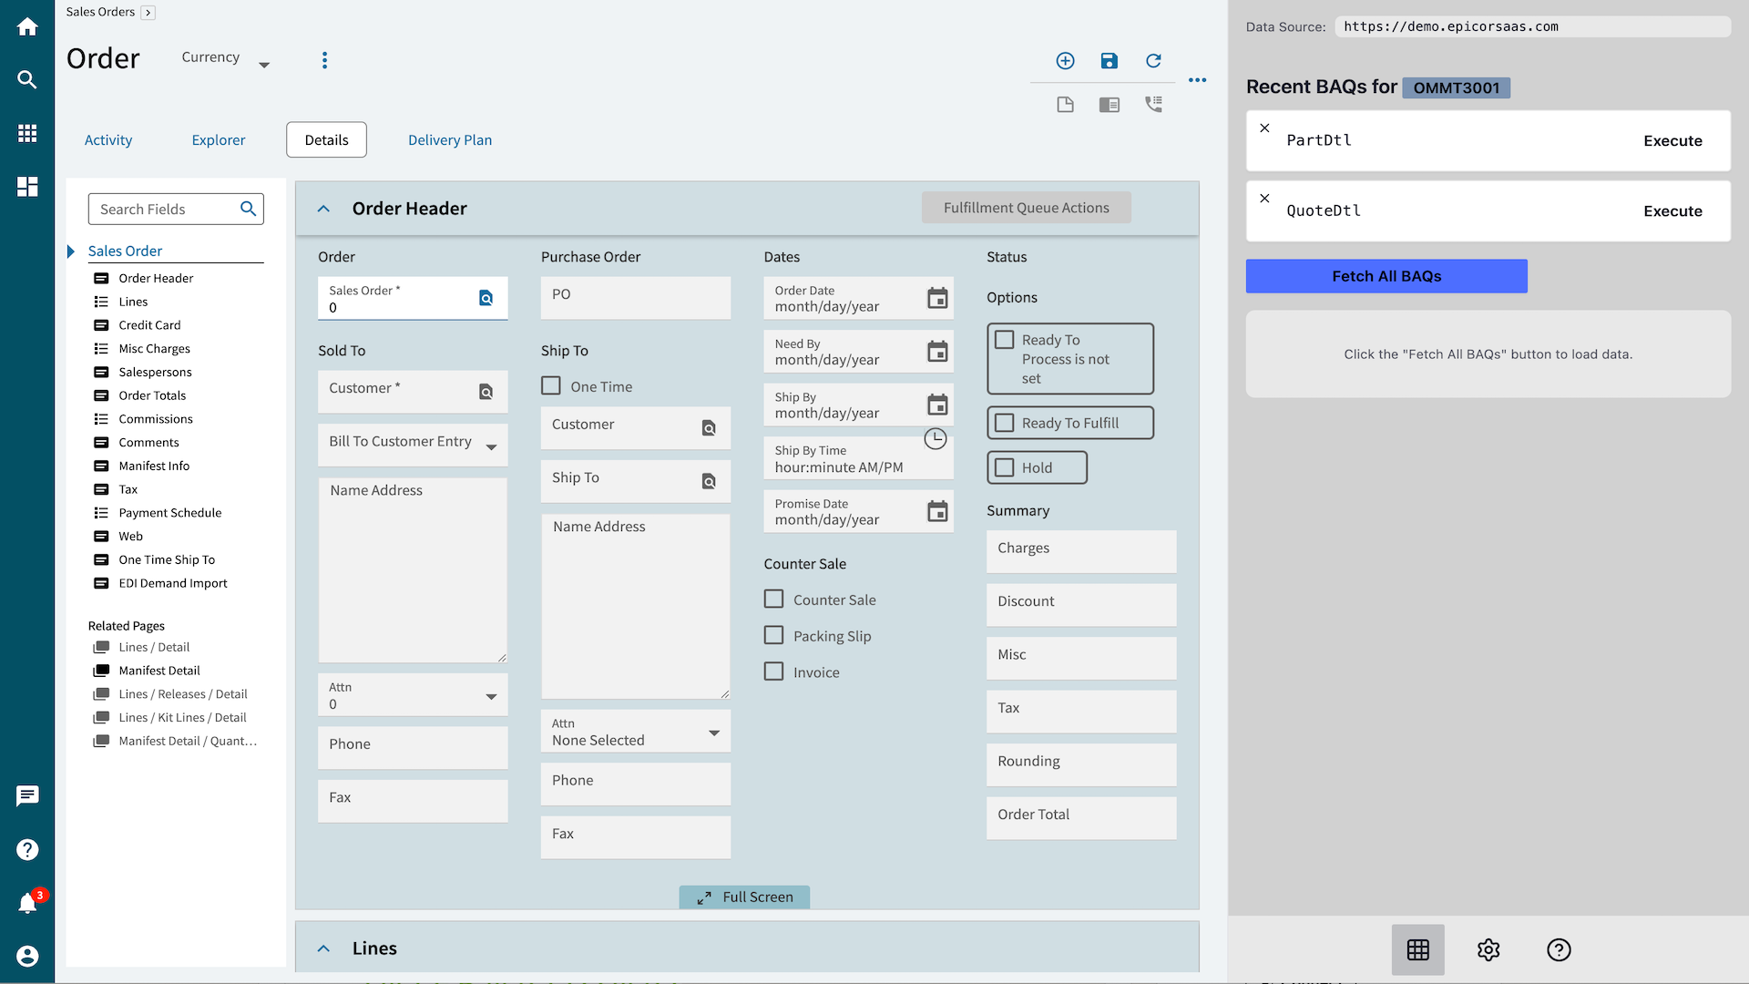Click the Fulfillment Queue Actions button
This screenshot has width=1749, height=984.
tap(1026, 208)
